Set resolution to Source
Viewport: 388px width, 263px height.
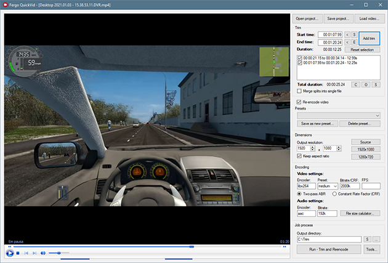click(x=365, y=142)
